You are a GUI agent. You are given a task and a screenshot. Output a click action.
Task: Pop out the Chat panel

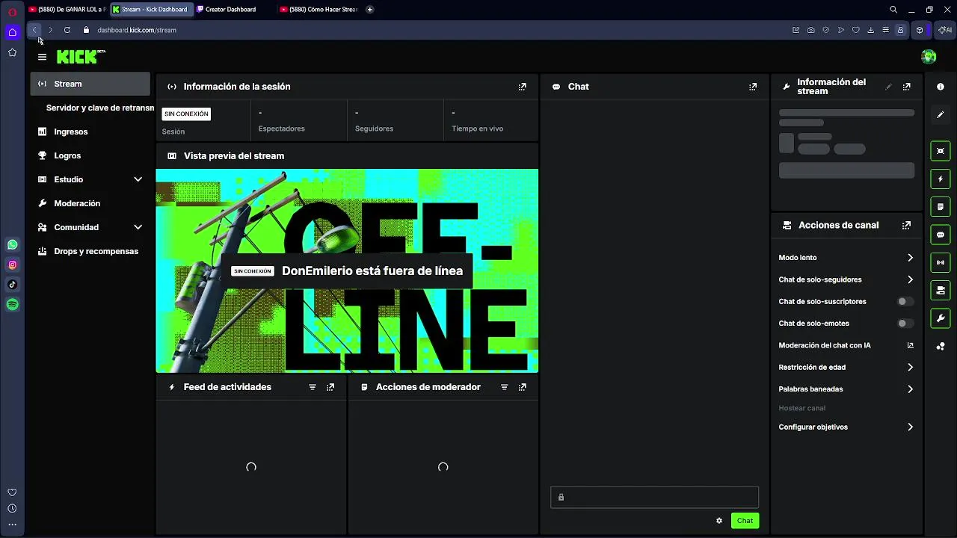pyautogui.click(x=753, y=87)
